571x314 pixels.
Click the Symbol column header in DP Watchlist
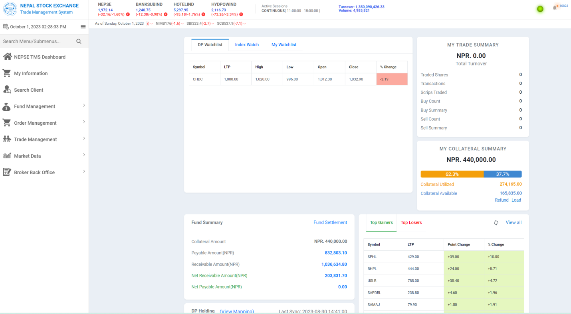coord(204,67)
